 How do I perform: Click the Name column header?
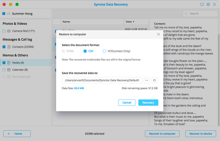pos(66,22)
